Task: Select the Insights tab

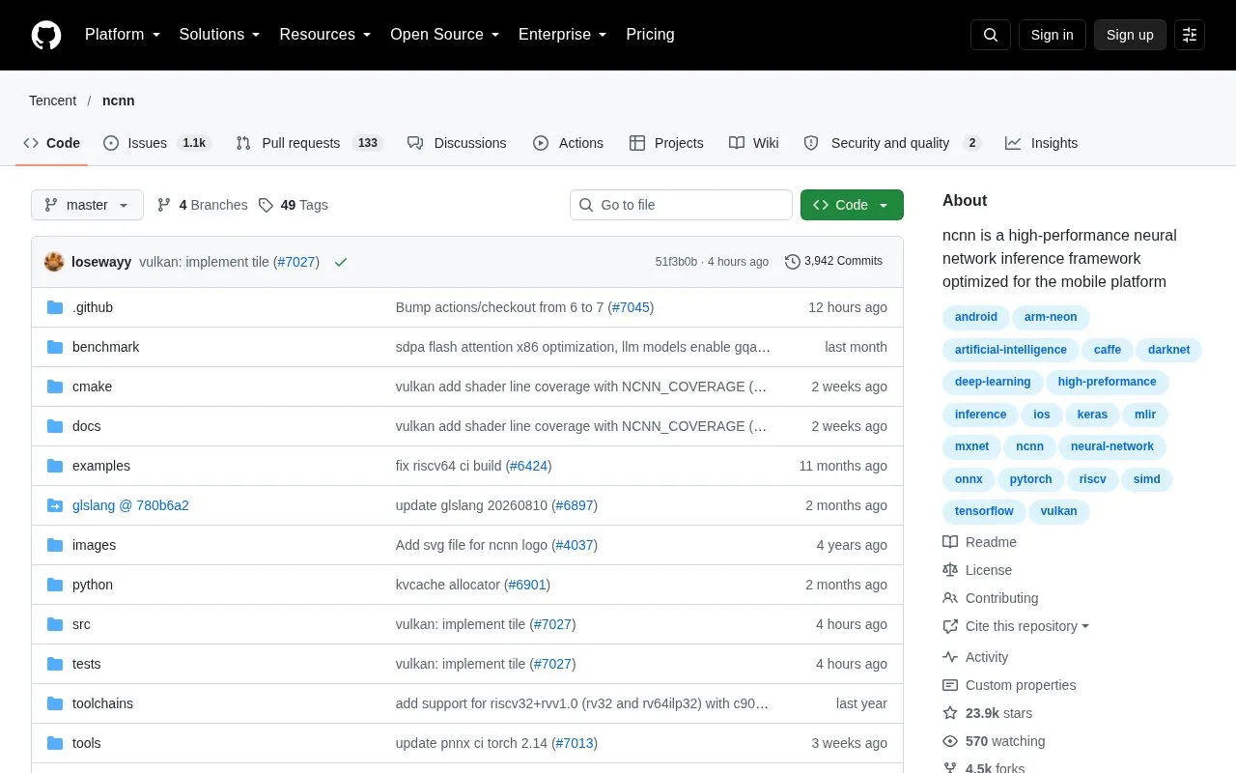Action: (1041, 143)
